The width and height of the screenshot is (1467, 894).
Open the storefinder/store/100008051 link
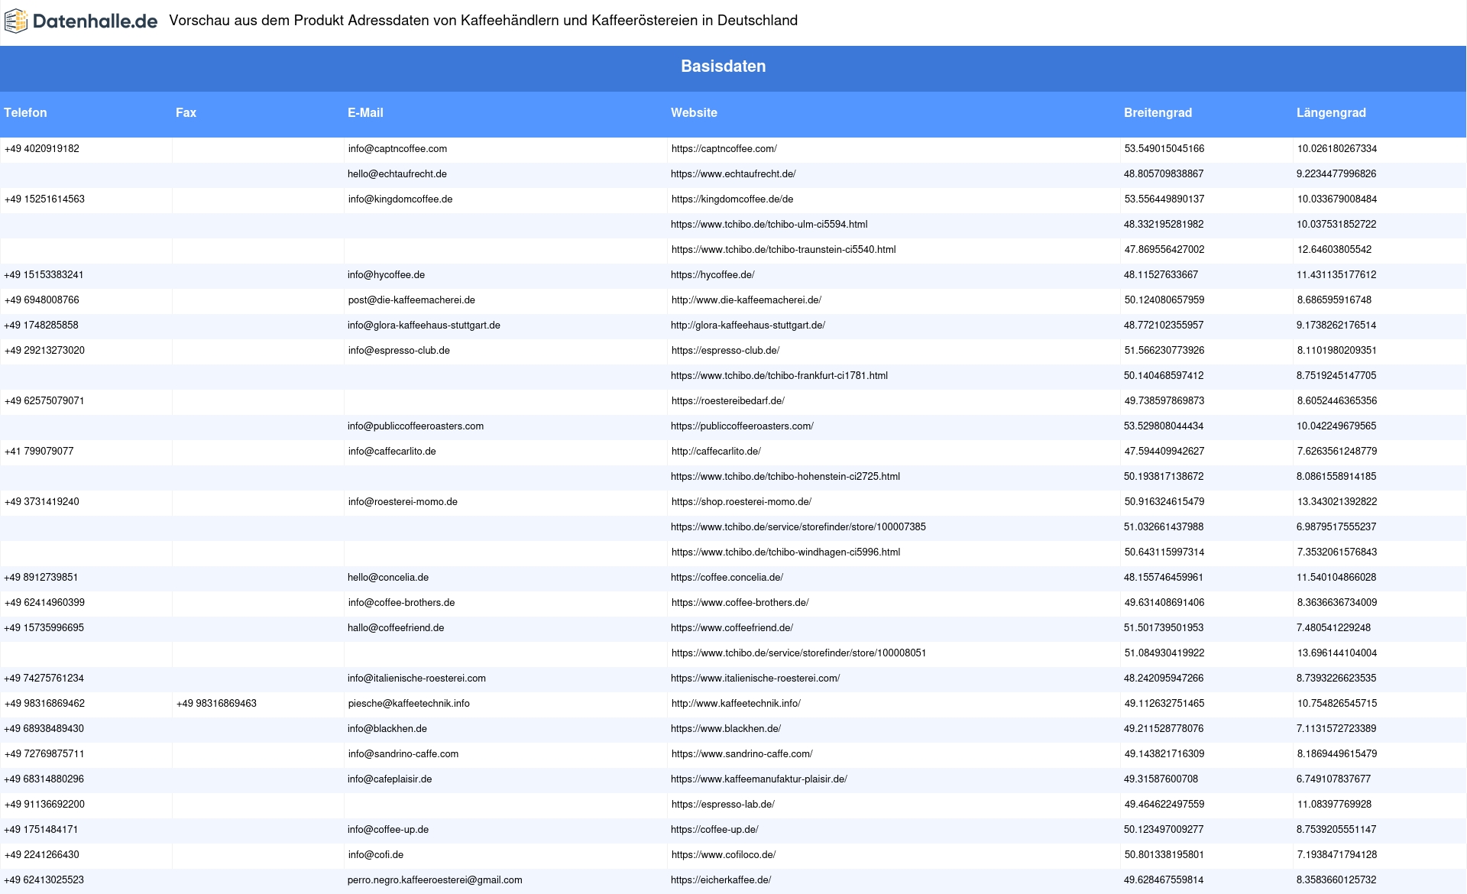(x=798, y=653)
